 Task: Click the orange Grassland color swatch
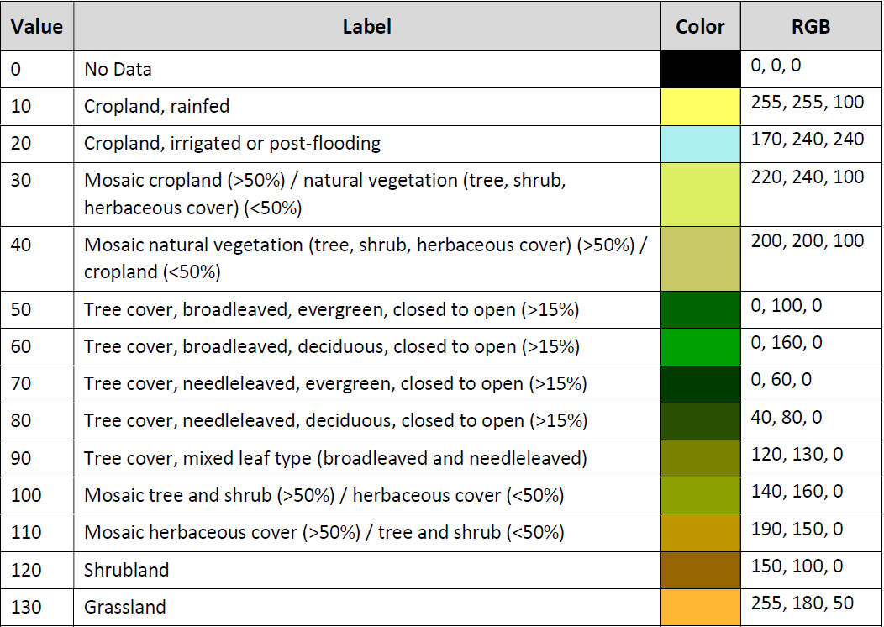(x=700, y=607)
